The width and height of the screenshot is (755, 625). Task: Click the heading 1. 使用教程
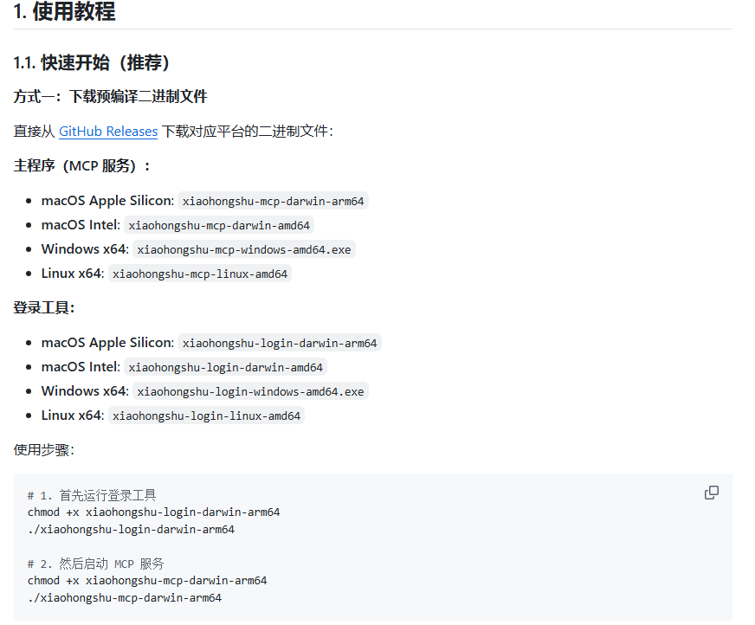click(65, 11)
